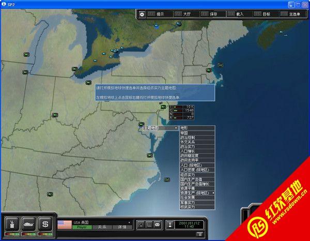The width and height of the screenshot is (310, 241).
Task: Choose 政府支持率 map entry
Action: (x=197, y=160)
